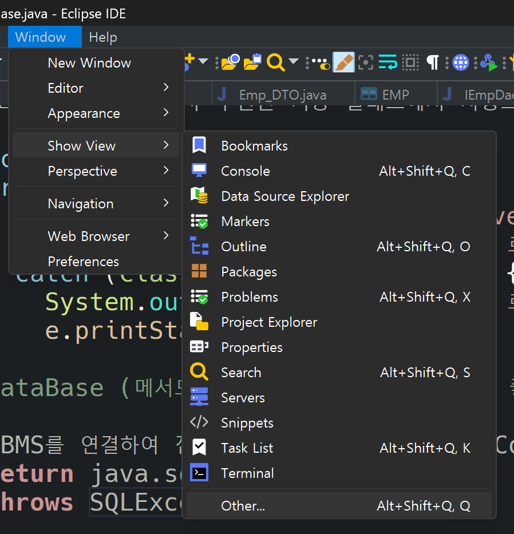Show the Task List view
The image size is (514, 534).
coord(339,448)
